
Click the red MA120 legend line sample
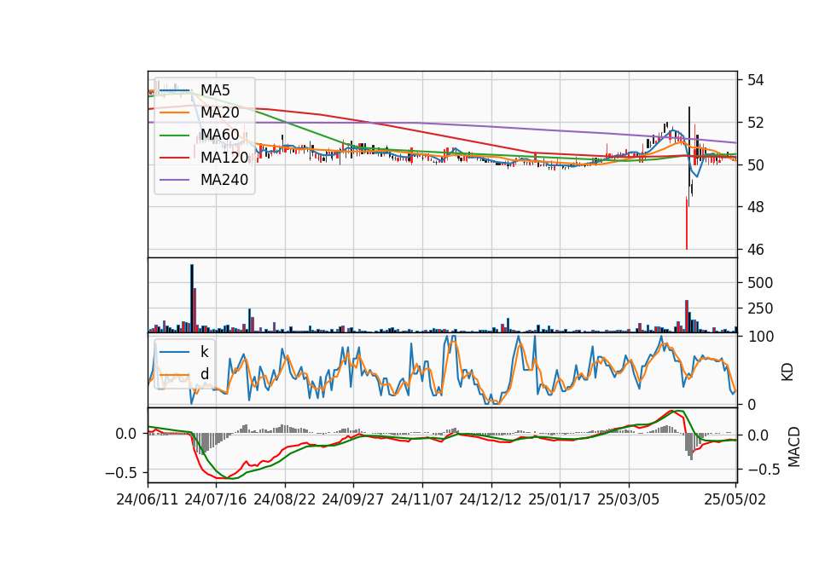click(174, 158)
